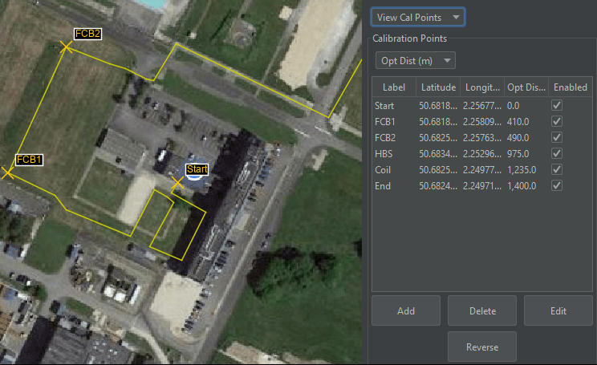The width and height of the screenshot is (597, 365).
Task: Click the FCB1 cross marker on map
Action: pos(8,172)
